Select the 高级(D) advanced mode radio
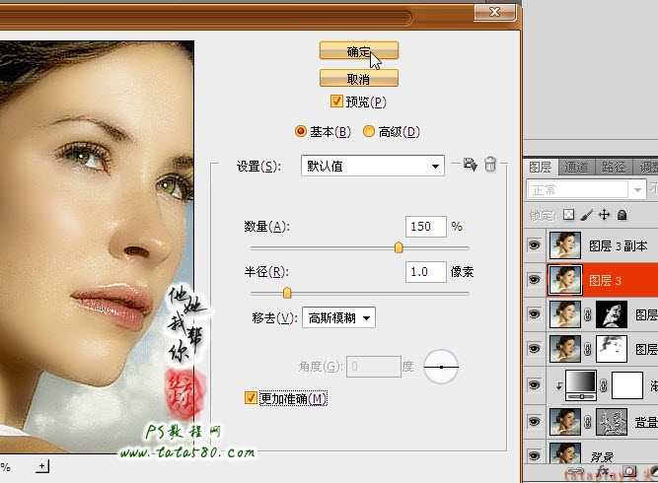This screenshot has width=658, height=483. (x=368, y=132)
